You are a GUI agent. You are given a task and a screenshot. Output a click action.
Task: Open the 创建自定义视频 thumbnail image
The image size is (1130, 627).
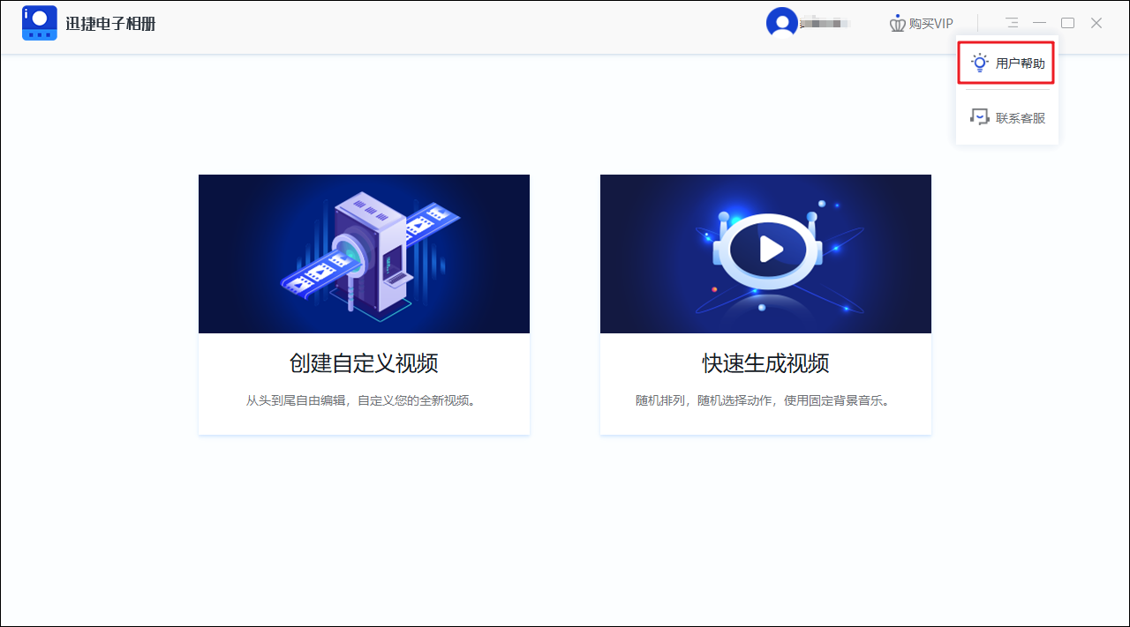coord(364,254)
